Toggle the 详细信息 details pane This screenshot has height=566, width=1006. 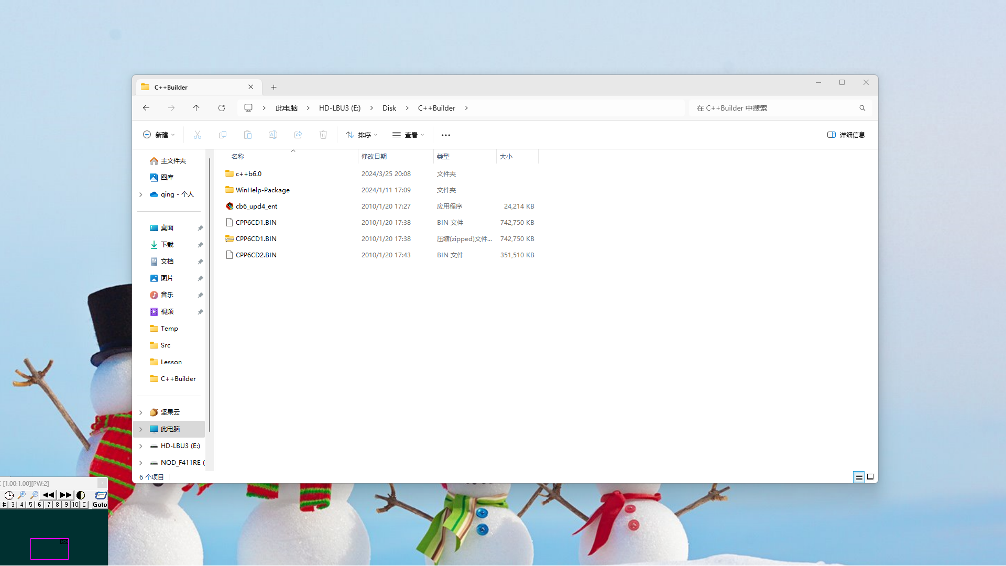tap(846, 135)
